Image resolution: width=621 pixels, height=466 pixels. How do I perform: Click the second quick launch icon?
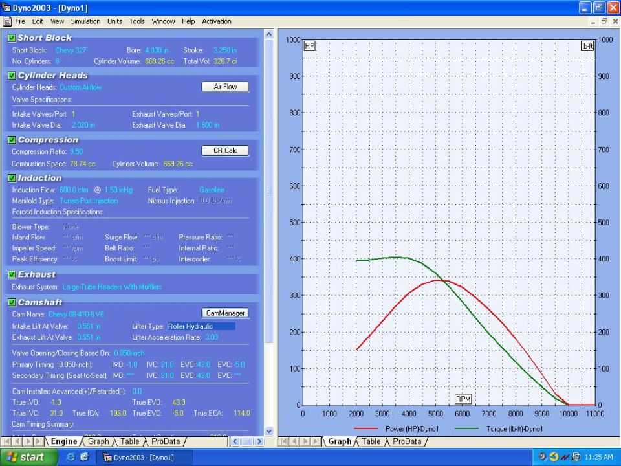pyautogui.click(x=84, y=458)
